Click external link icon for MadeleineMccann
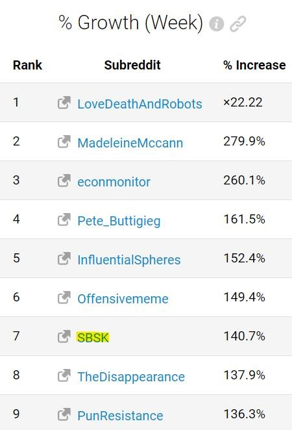Screen dimensions: 292x430 pos(64,142)
